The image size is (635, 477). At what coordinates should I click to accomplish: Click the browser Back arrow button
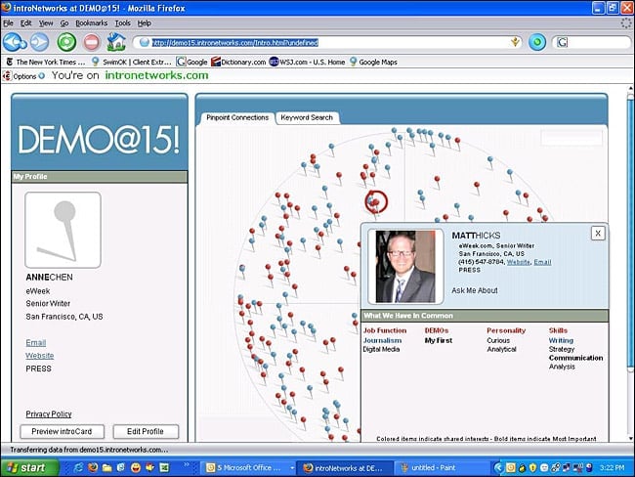coord(15,42)
